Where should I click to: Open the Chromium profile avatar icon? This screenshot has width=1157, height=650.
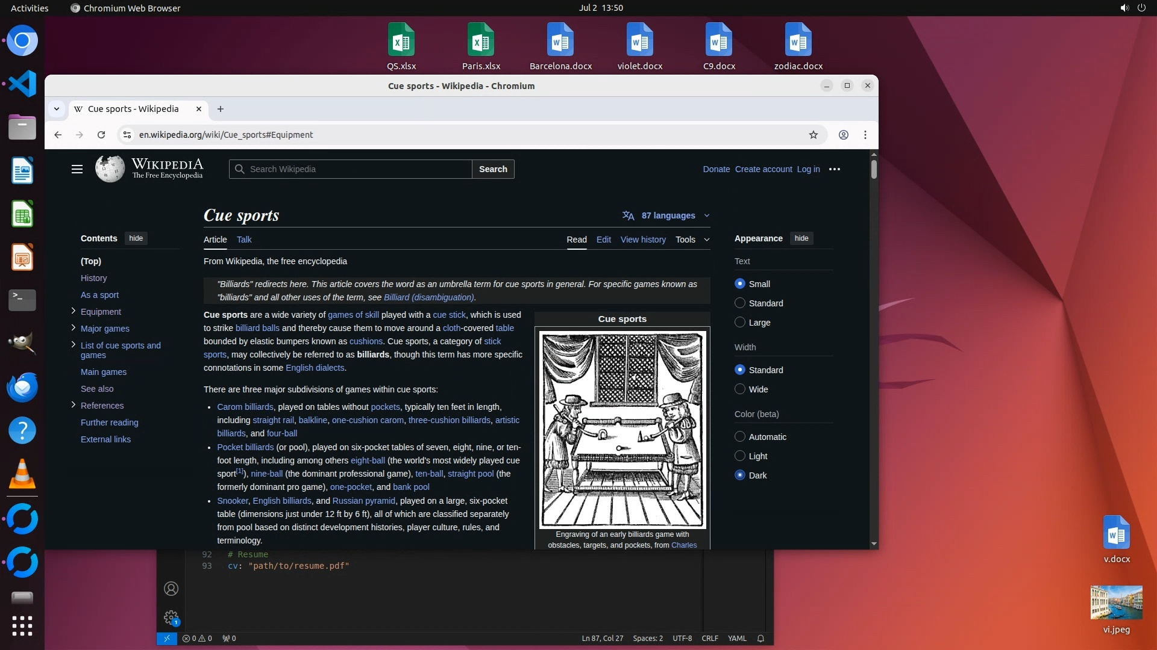[x=844, y=135]
